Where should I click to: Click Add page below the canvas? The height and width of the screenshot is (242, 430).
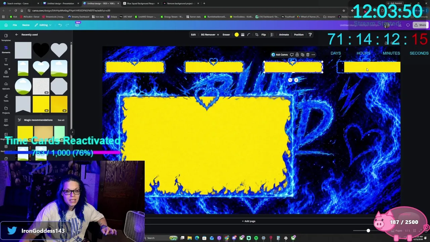(x=249, y=221)
